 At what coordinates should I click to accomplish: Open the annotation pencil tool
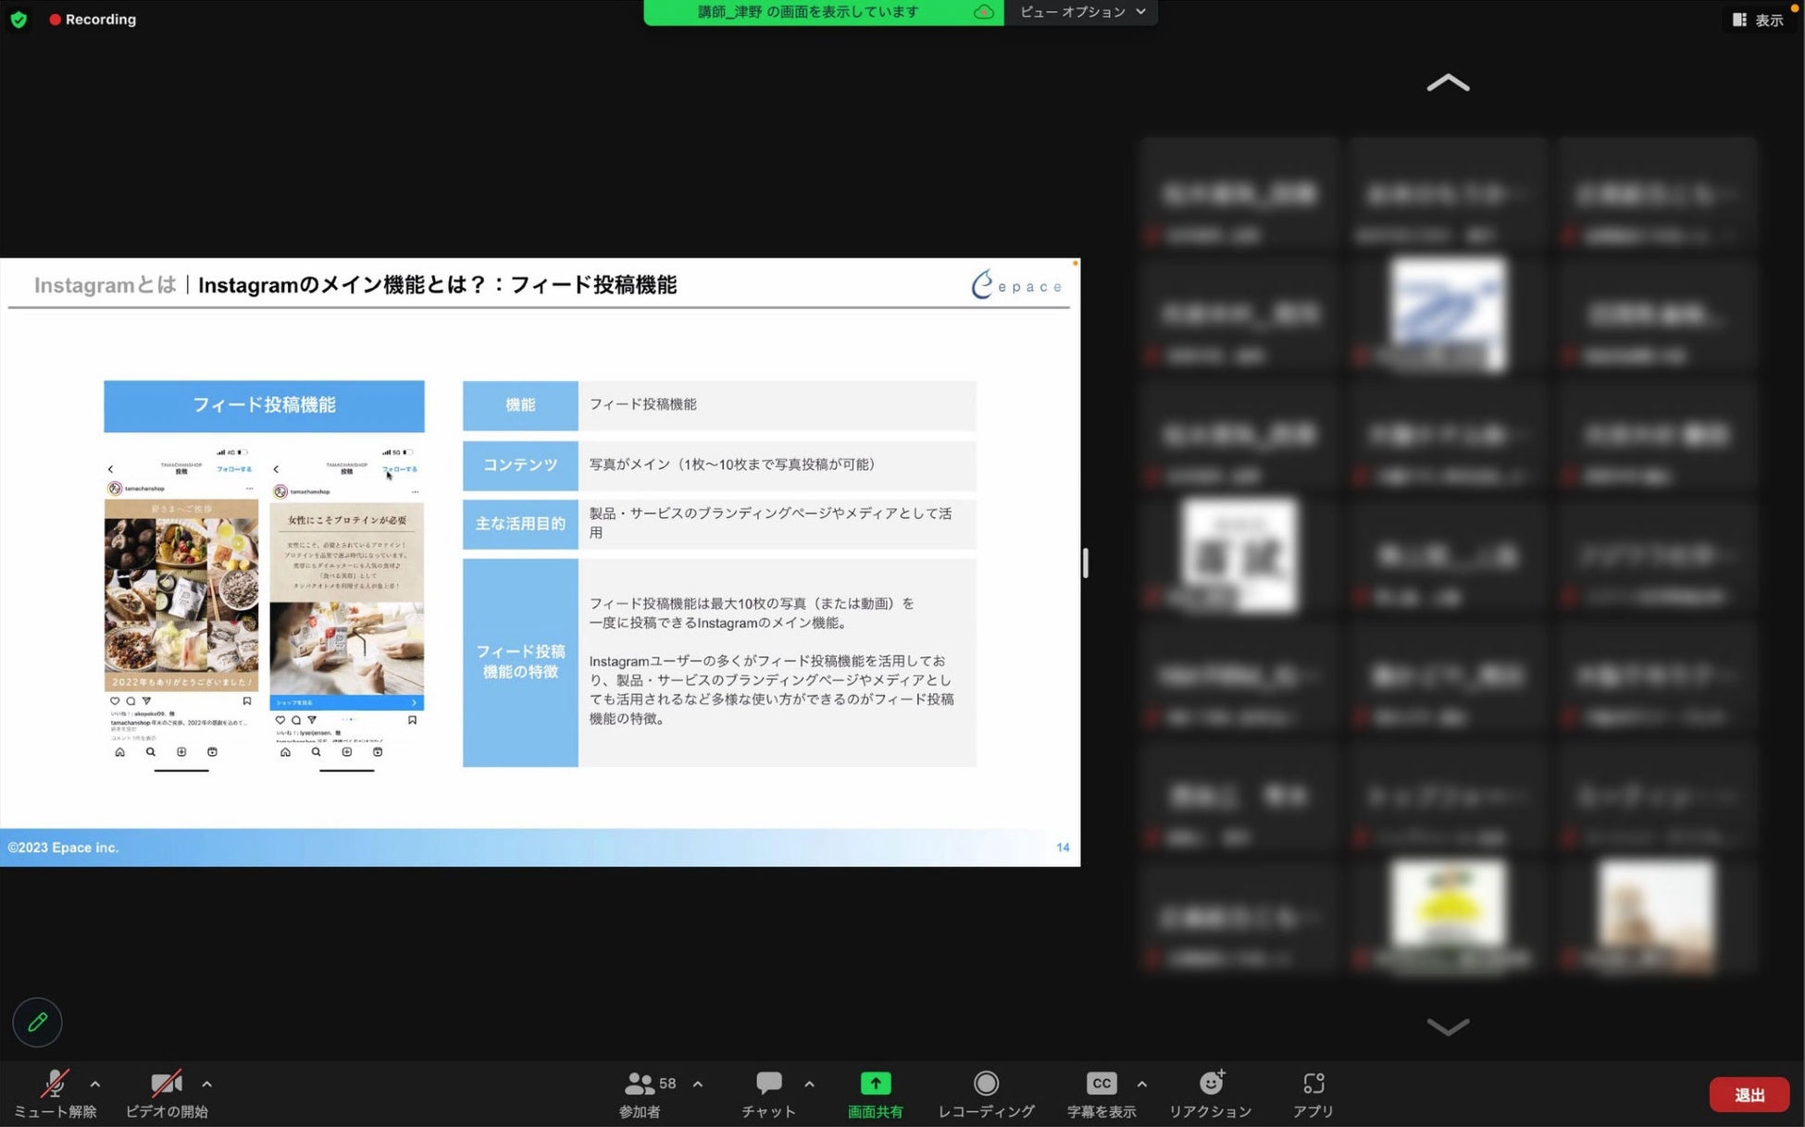[x=37, y=1022]
